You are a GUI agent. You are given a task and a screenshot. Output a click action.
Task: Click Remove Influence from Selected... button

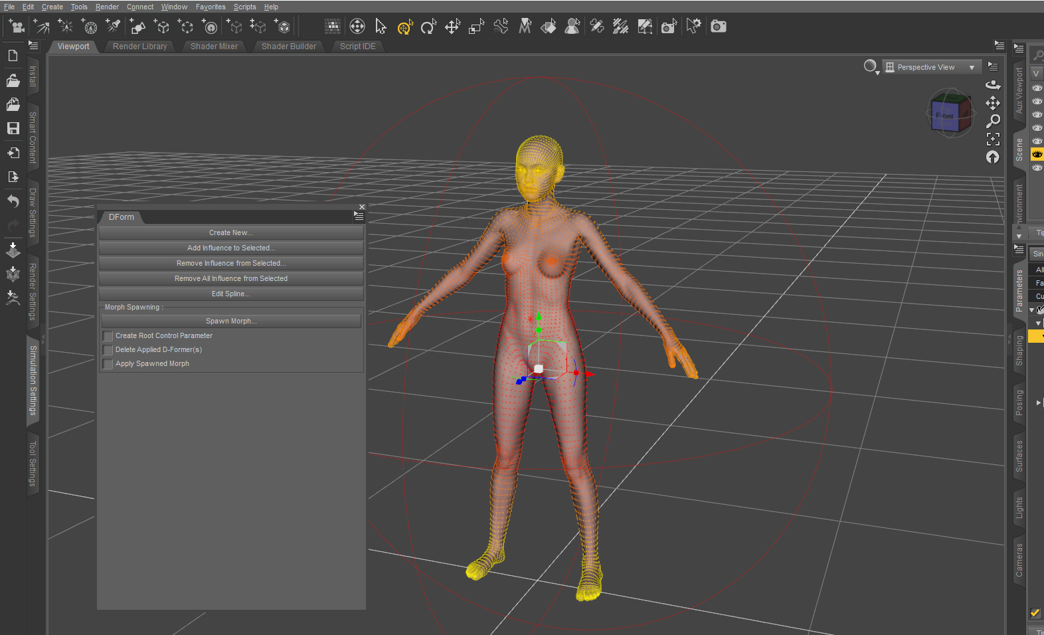[231, 263]
